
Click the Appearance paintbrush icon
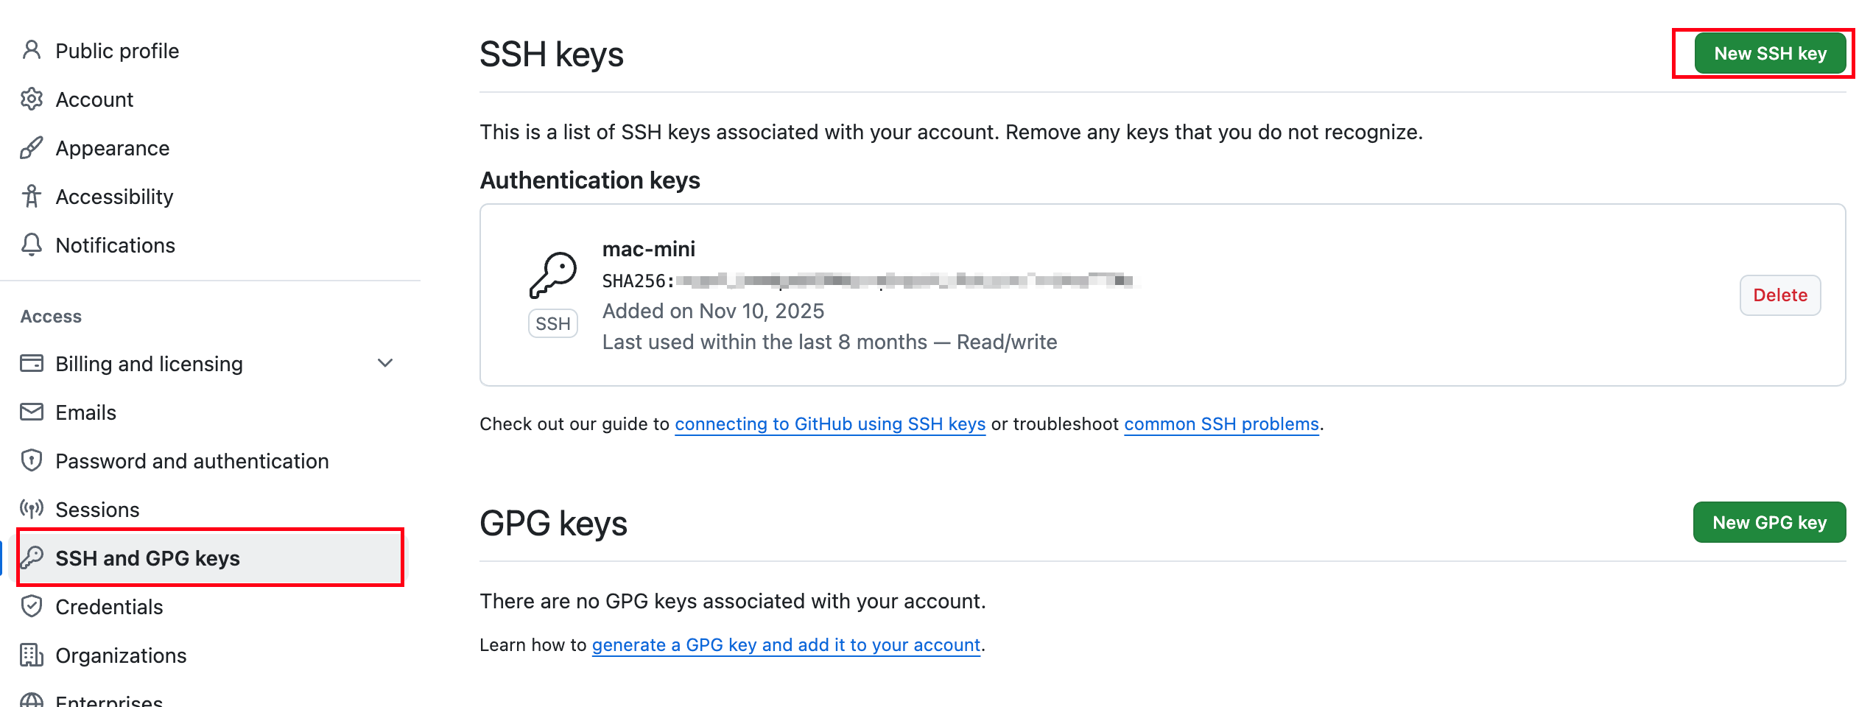point(32,147)
